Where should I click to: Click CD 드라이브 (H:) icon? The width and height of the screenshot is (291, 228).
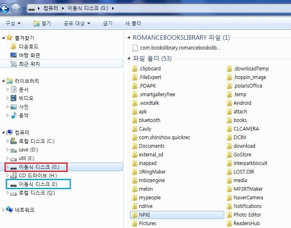pyautogui.click(x=14, y=175)
